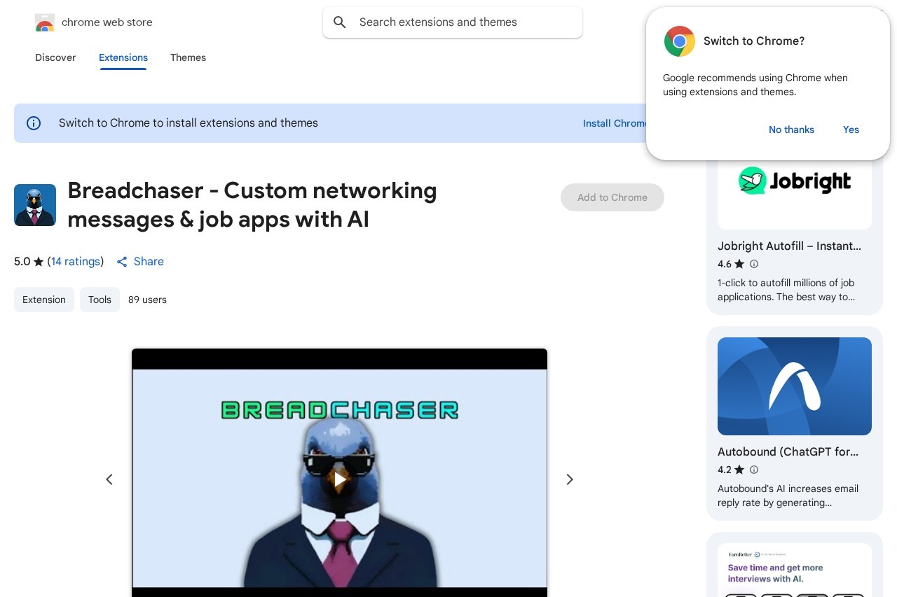This screenshot has height=597, width=897.
Task: Click the Chrome logo in the popup
Action: (x=679, y=41)
